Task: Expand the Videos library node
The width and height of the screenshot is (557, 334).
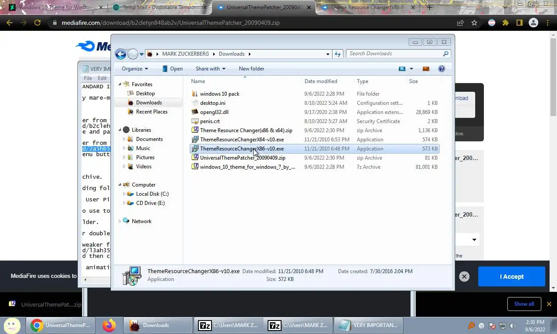Action: point(124,167)
